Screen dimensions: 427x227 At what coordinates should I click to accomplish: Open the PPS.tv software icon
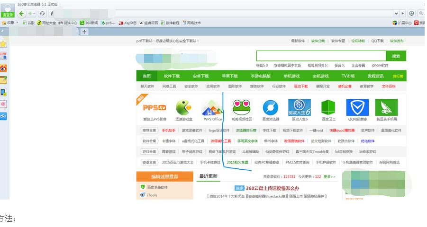(154, 108)
